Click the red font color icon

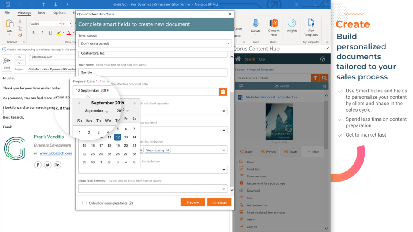[68, 33]
